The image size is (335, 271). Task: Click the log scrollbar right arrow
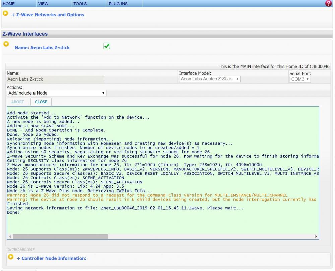tap(316, 236)
